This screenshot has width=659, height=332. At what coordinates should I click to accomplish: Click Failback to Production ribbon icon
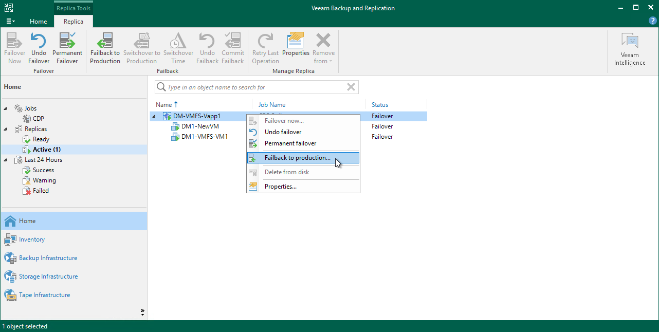pos(105,48)
